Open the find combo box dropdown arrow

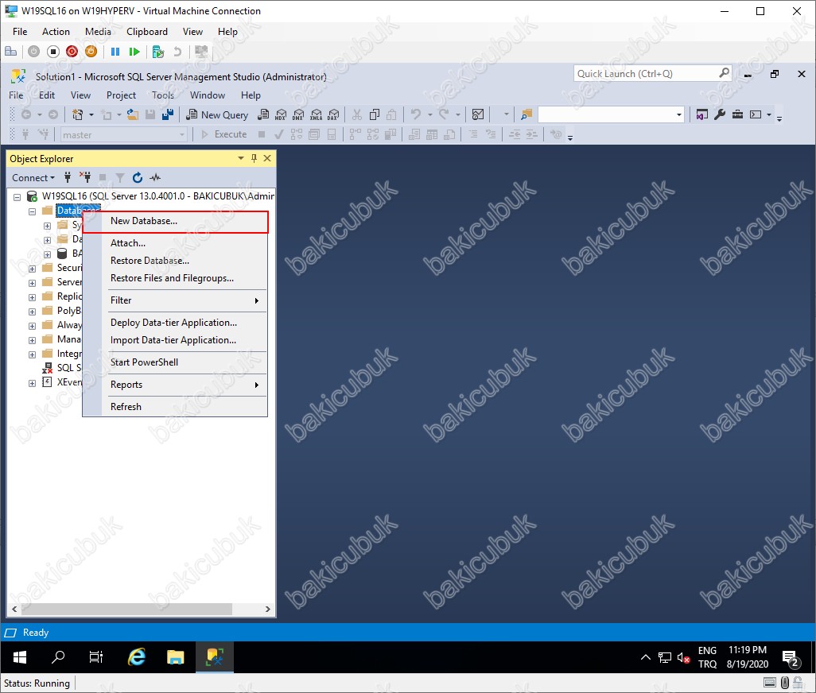[678, 114]
